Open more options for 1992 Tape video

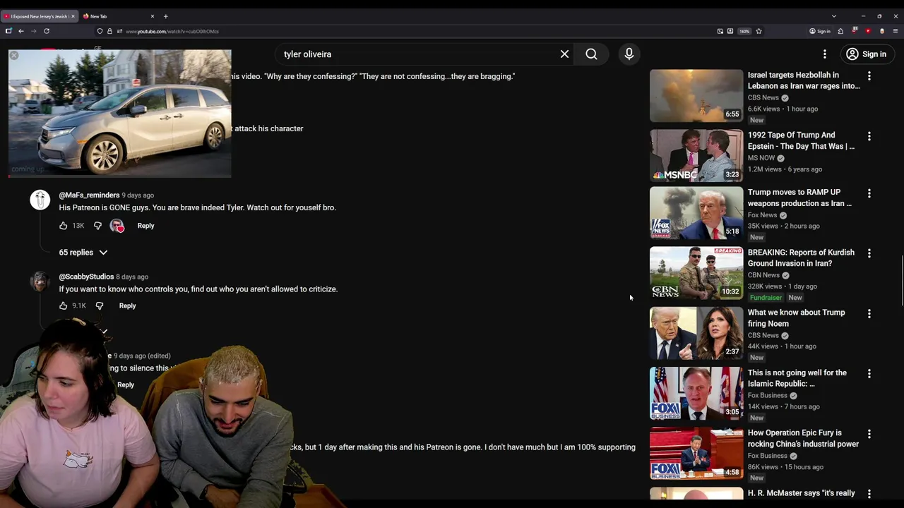tap(869, 135)
